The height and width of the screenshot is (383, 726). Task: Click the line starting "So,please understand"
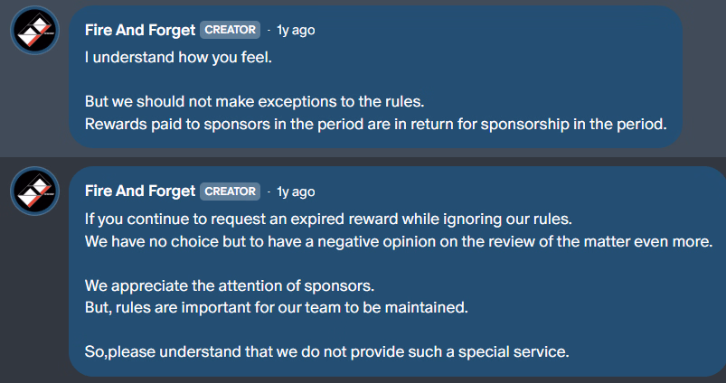coord(326,351)
